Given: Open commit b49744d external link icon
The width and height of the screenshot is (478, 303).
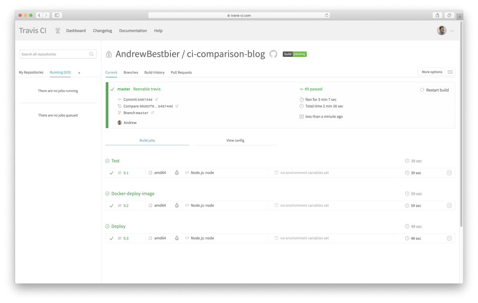Looking at the screenshot, I should pyautogui.click(x=157, y=99).
